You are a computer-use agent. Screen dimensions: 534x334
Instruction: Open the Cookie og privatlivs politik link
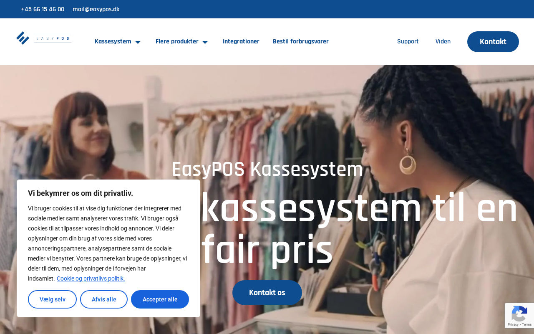91,278
